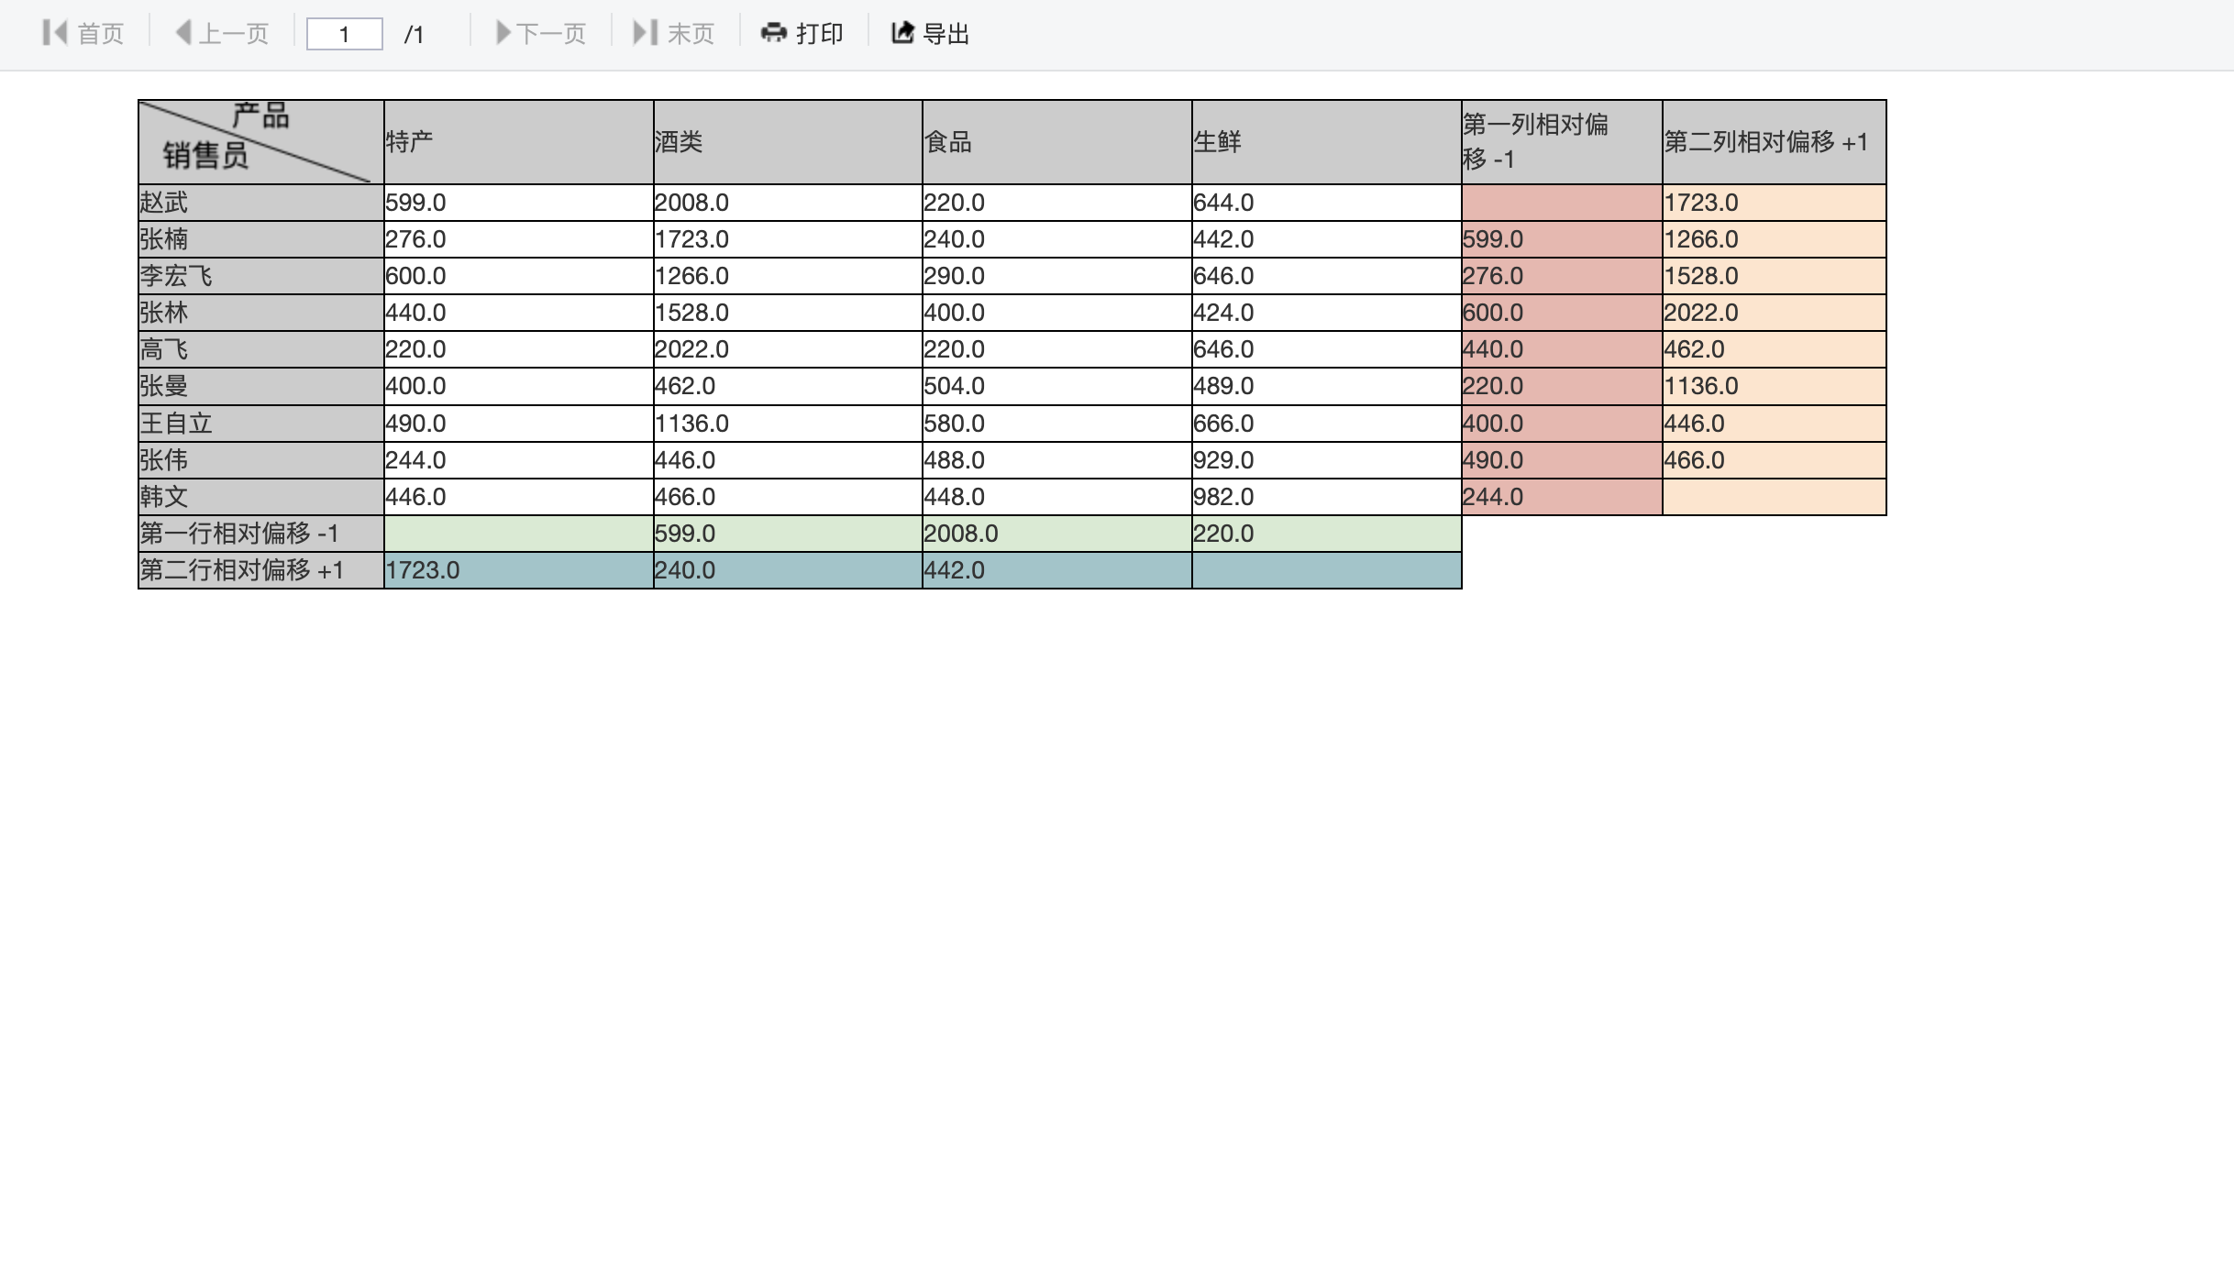Click the printer icon for 打印

[x=774, y=34]
